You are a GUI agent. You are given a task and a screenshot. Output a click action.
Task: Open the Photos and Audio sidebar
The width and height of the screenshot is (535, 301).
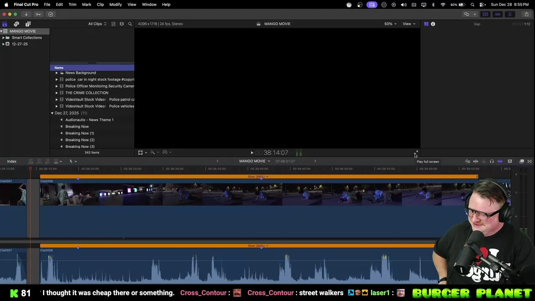point(16,24)
